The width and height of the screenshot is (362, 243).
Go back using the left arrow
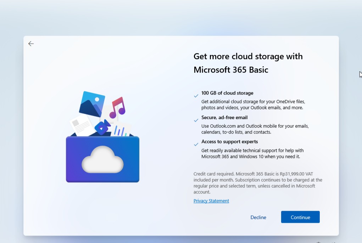click(x=31, y=44)
